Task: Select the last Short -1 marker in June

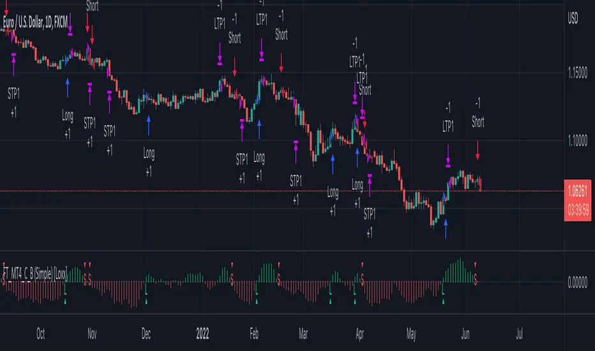Action: coord(478,112)
